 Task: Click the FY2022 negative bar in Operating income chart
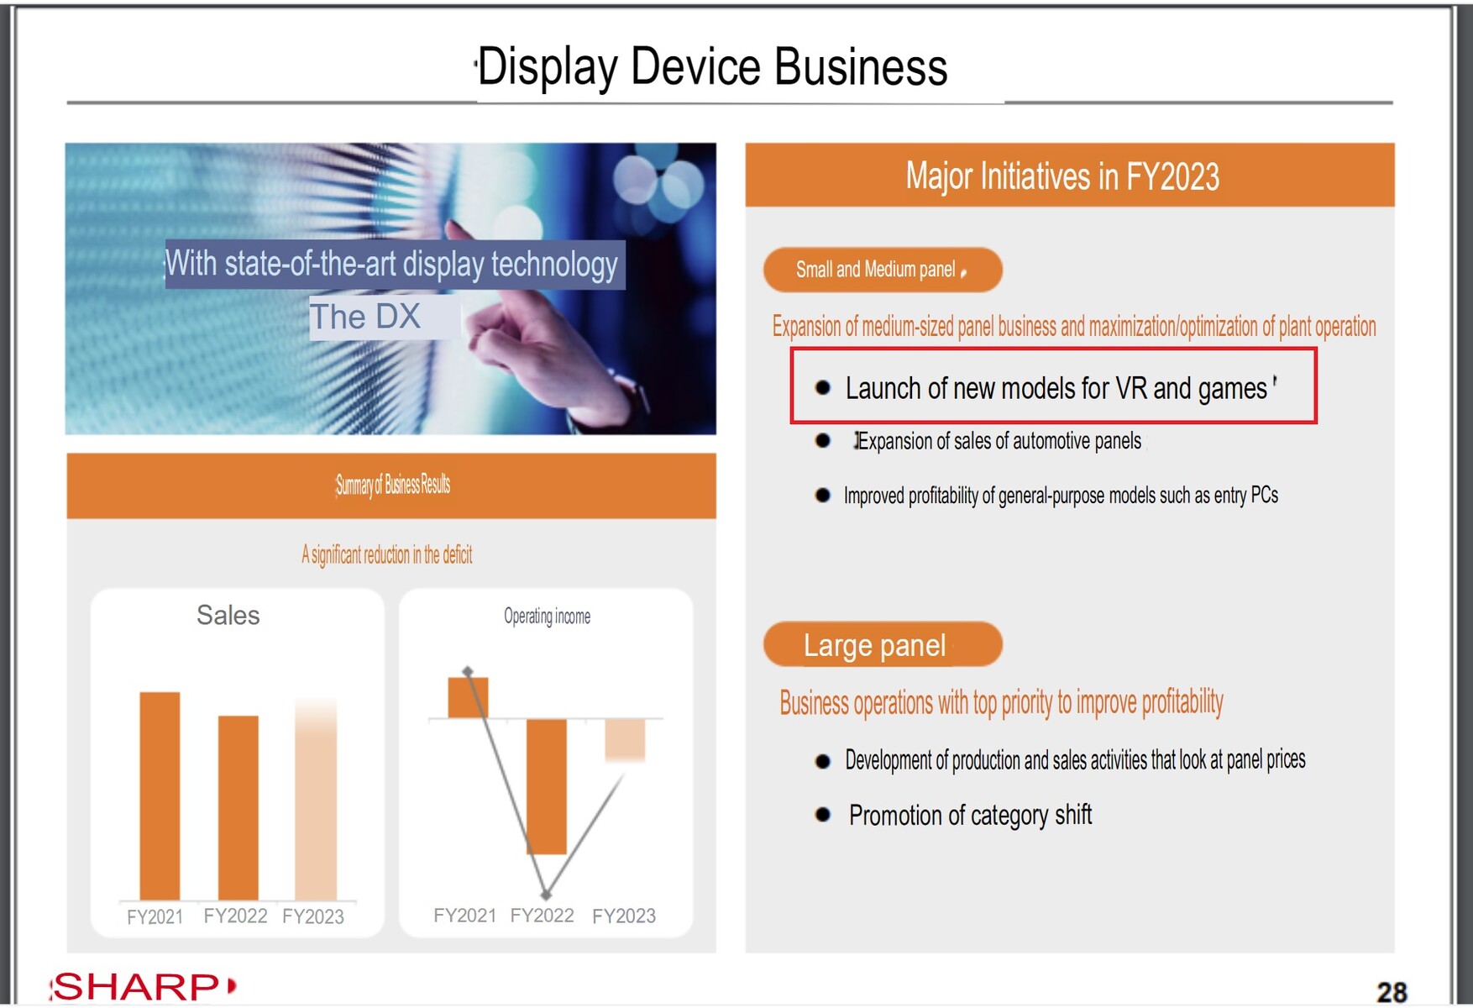(547, 786)
